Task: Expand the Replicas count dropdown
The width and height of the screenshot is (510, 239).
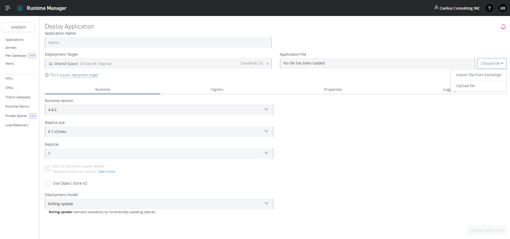Action: pyautogui.click(x=159, y=153)
